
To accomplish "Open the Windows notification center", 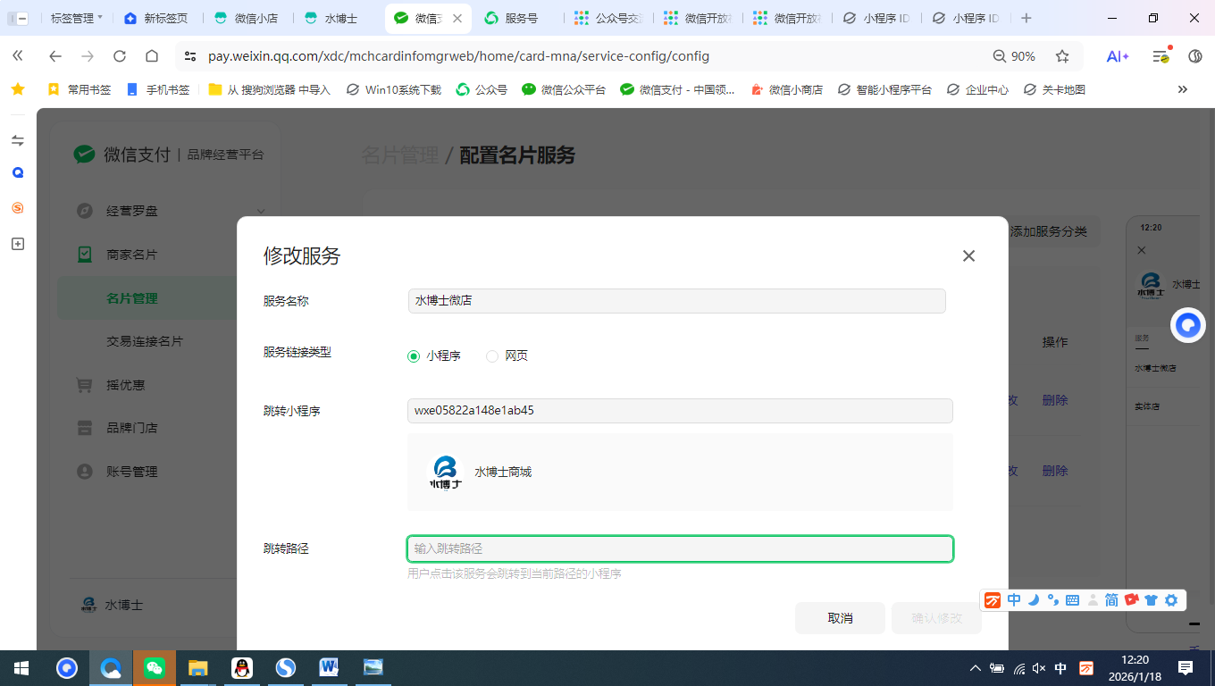I will click(x=1186, y=668).
